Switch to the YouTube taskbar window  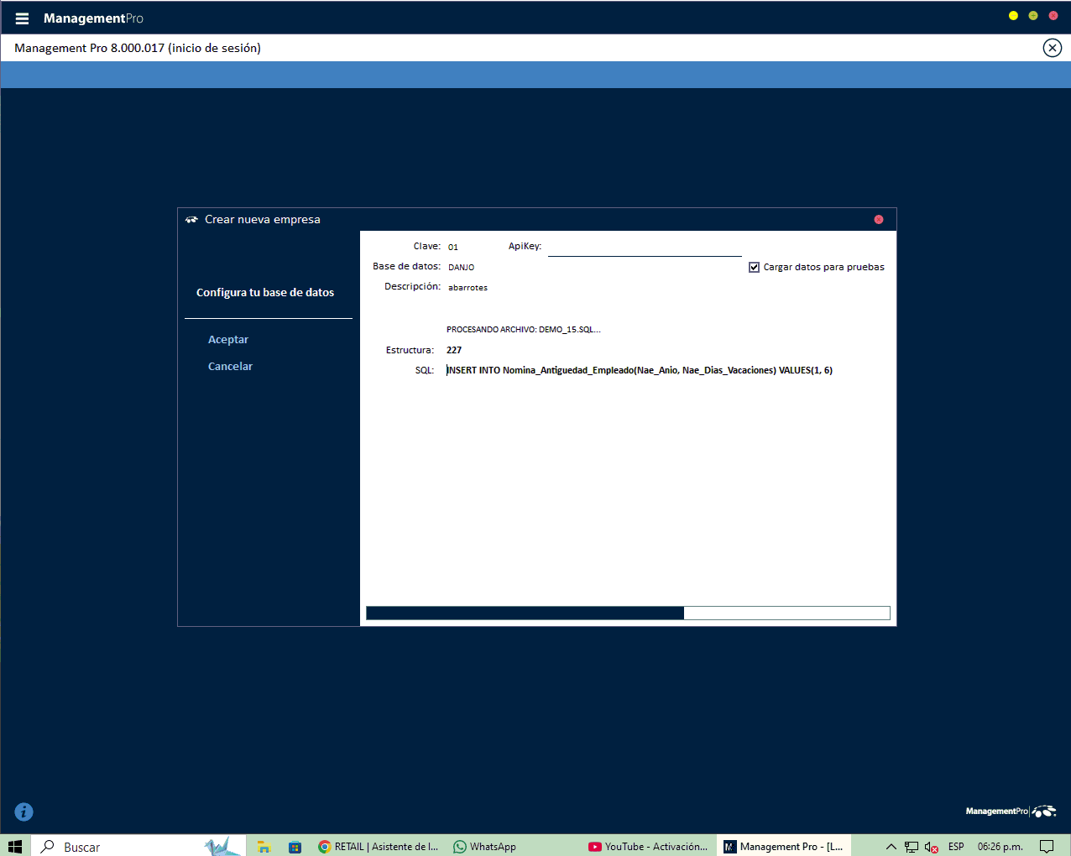[x=648, y=847]
